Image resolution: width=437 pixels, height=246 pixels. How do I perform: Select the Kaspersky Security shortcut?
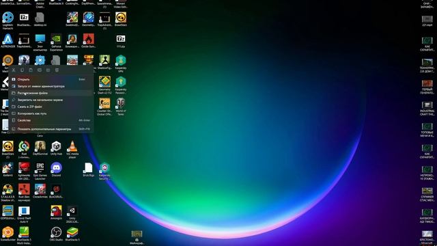104,171
